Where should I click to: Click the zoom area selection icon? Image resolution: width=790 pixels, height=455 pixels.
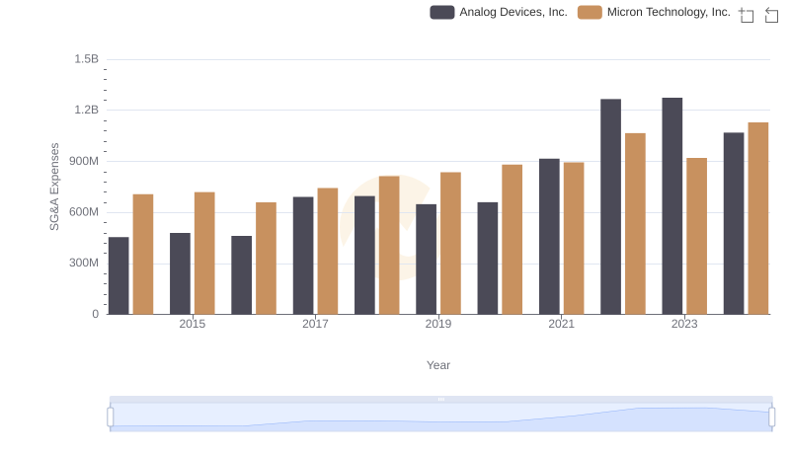(x=747, y=15)
